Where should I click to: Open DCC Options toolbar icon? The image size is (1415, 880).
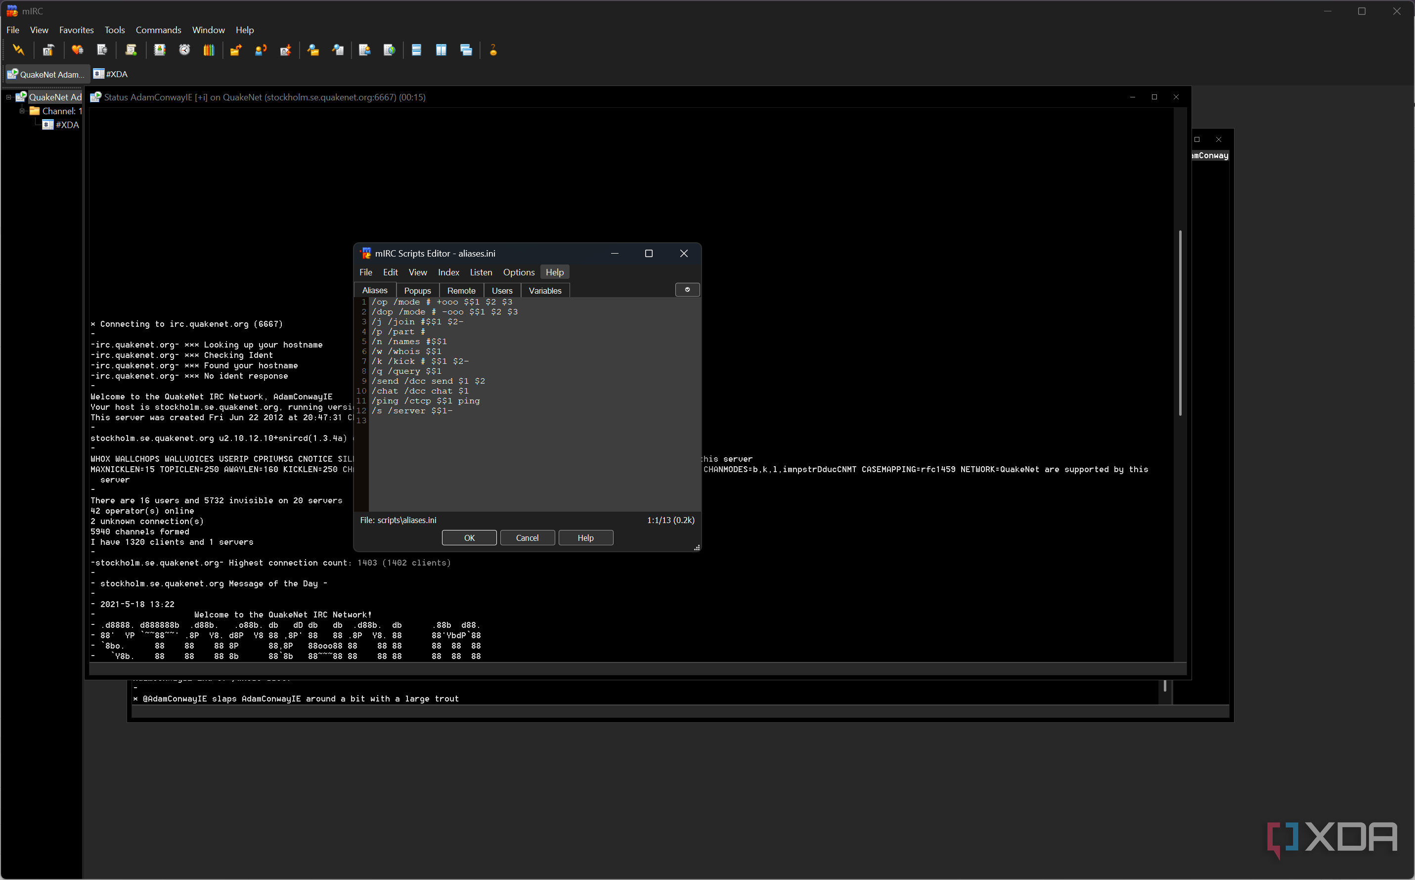coord(286,50)
